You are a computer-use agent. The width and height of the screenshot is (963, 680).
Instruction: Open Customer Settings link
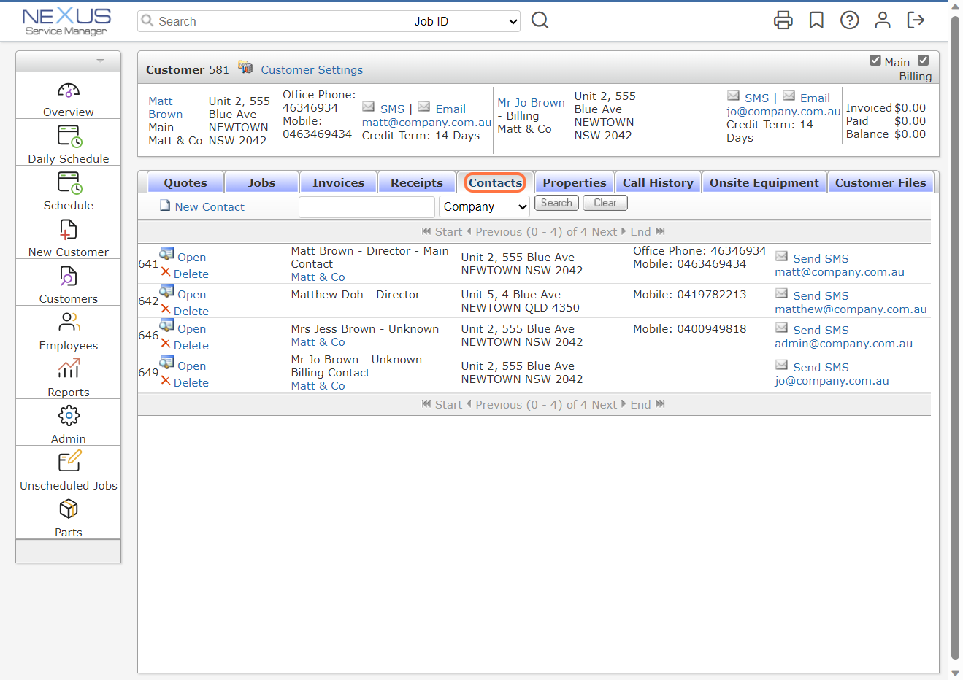click(x=312, y=69)
